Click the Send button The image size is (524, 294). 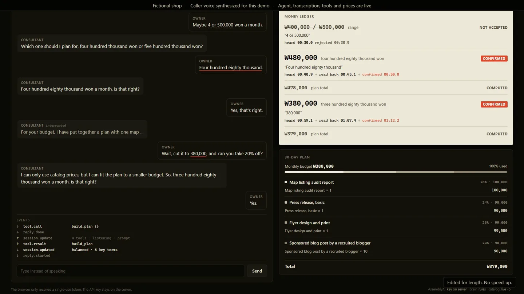tap(257, 271)
